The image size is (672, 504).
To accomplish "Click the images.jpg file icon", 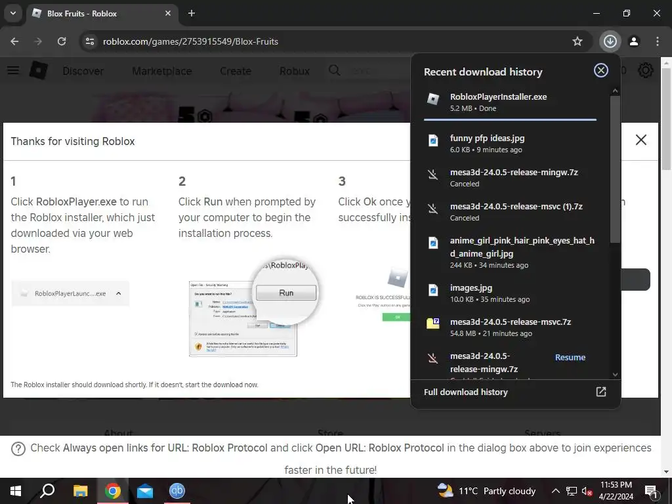I will tap(433, 290).
